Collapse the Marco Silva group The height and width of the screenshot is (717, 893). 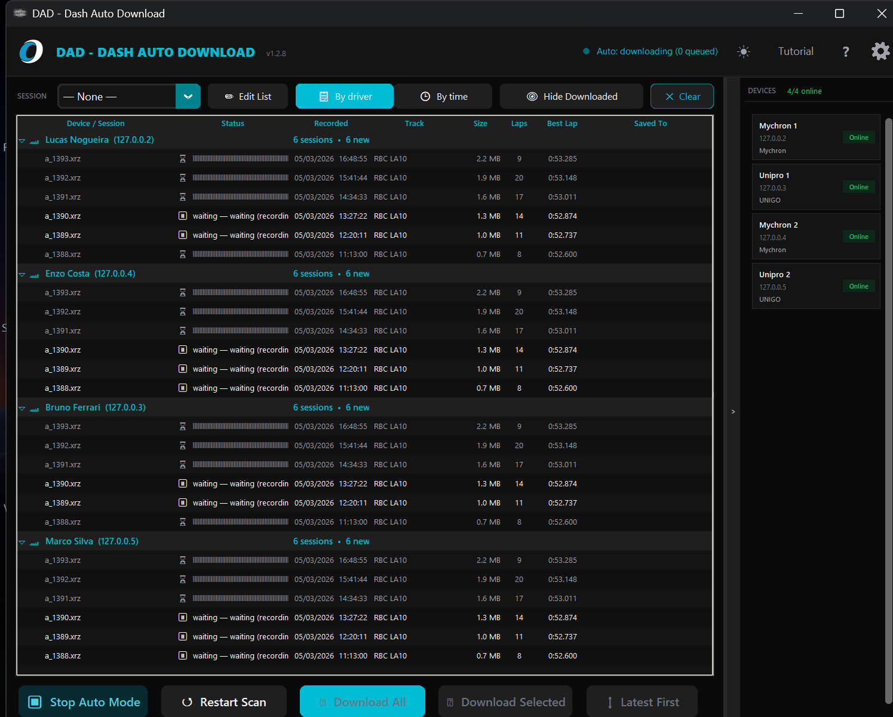pyautogui.click(x=22, y=542)
